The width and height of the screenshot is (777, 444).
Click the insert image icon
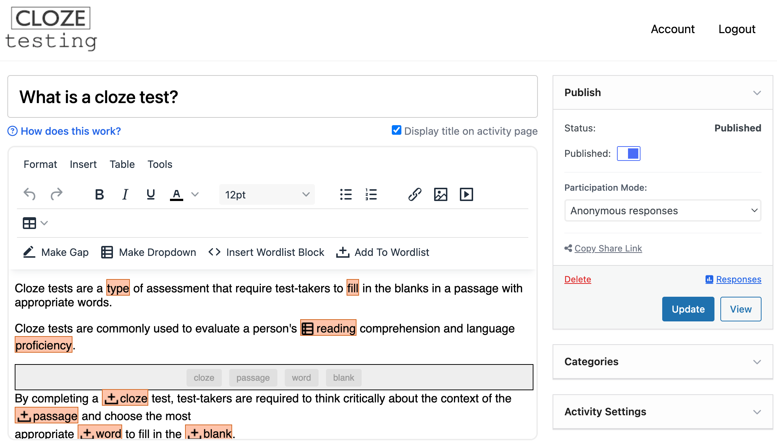440,194
